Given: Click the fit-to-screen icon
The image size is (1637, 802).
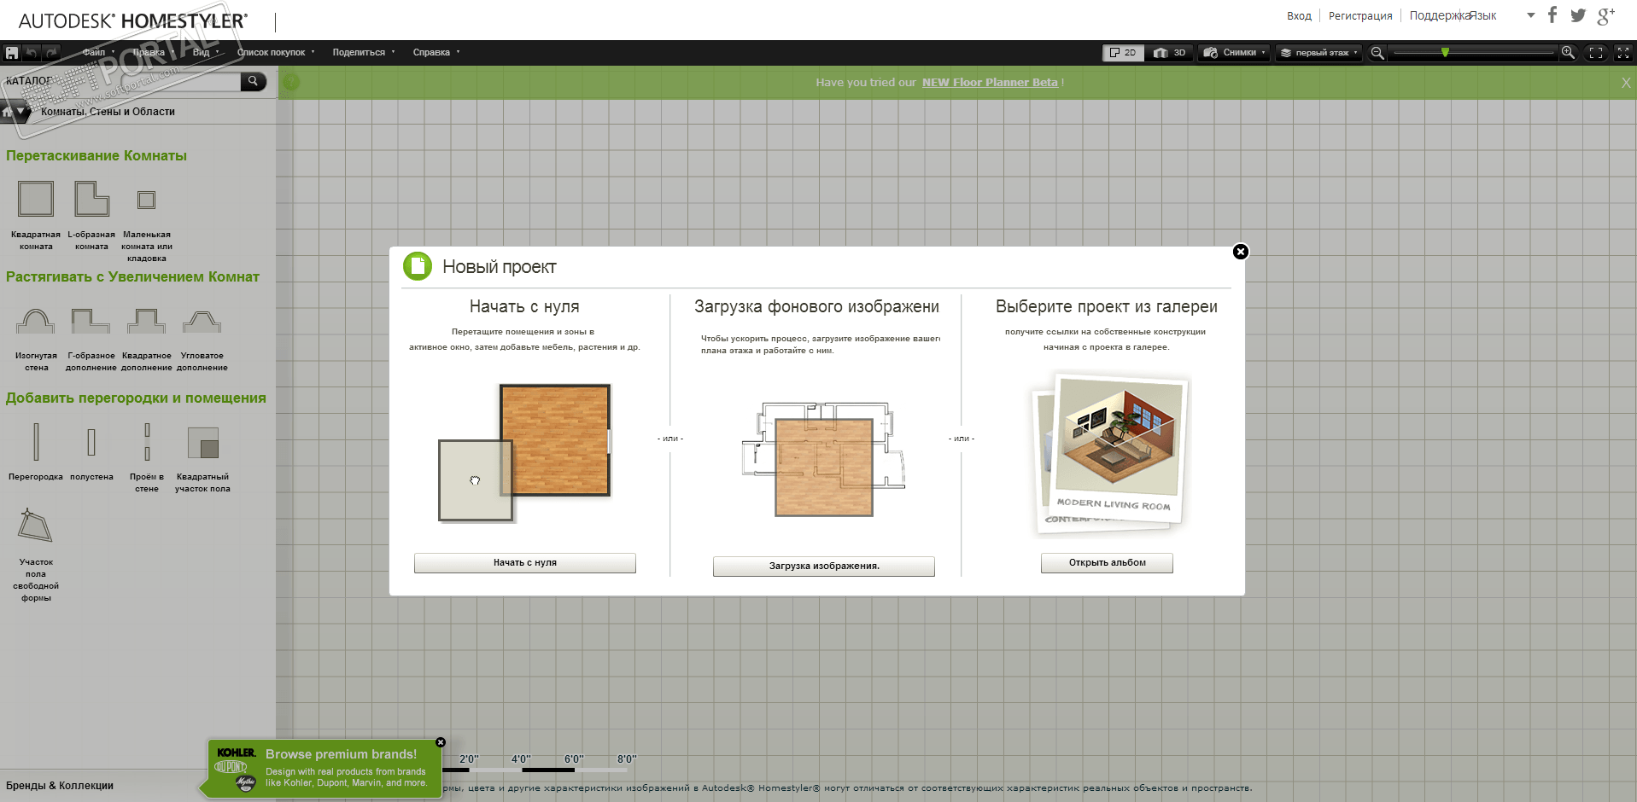Looking at the screenshot, I should click(1596, 53).
